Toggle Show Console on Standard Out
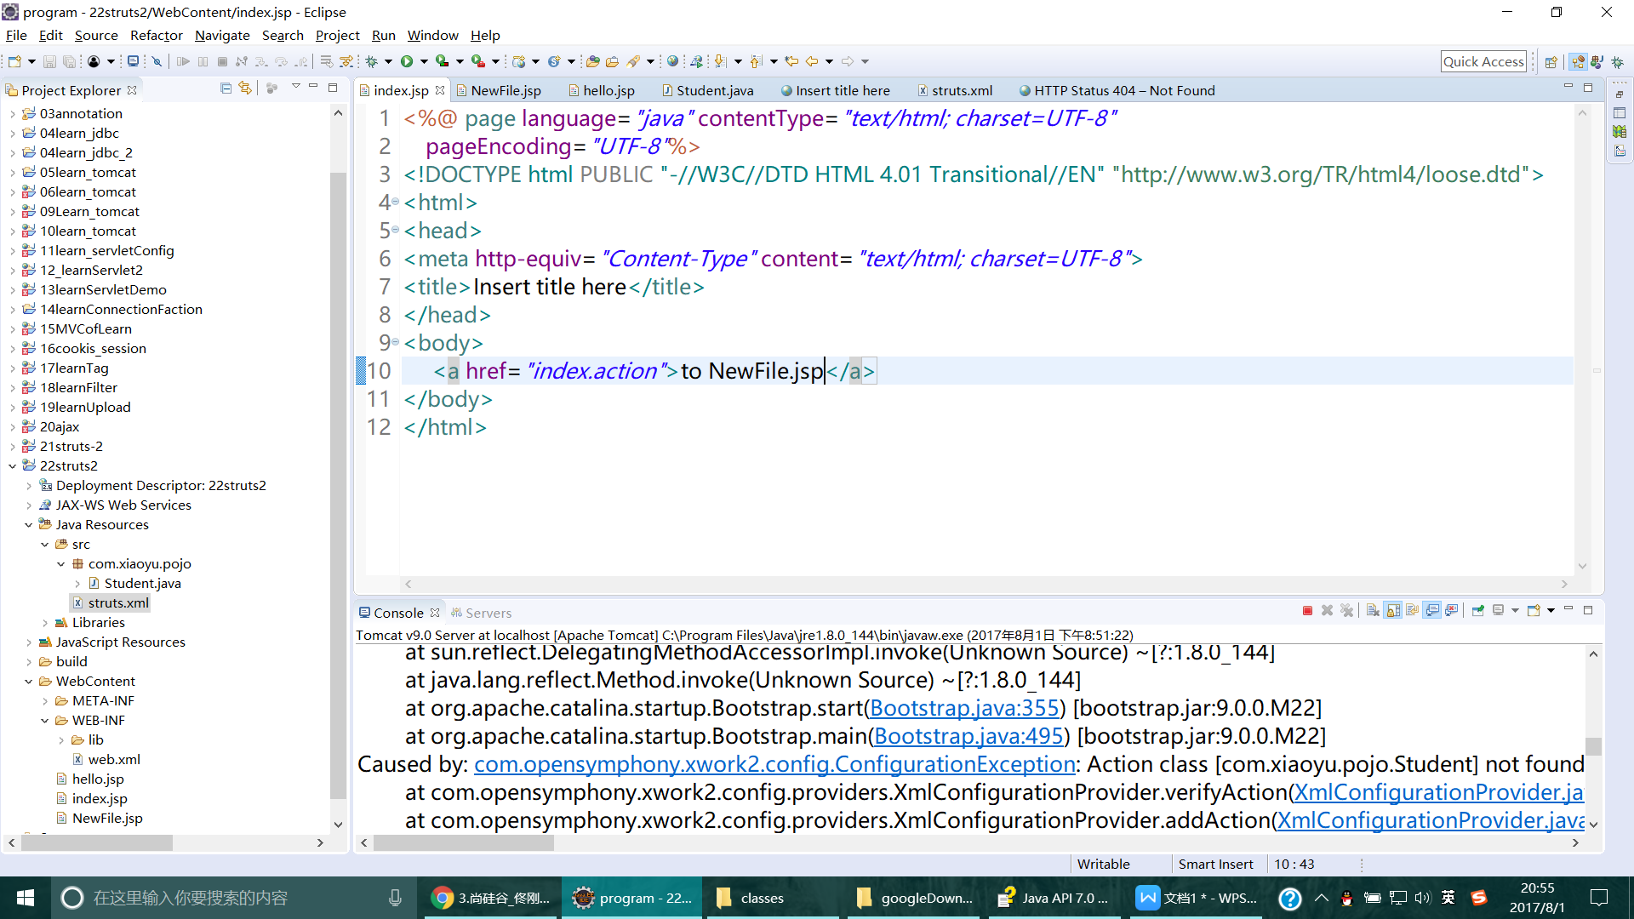Image resolution: width=1634 pixels, height=919 pixels. point(1431,611)
